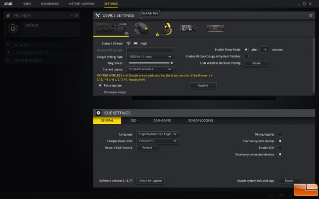This screenshot has width=319, height=199.
Task: Select the Firmware Image radio button
Action: pyautogui.click(x=100, y=92)
